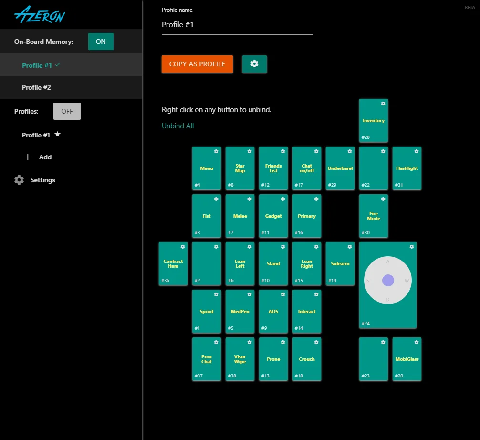
Task: Click gear icon on Stand button #10
Action: pos(283,247)
